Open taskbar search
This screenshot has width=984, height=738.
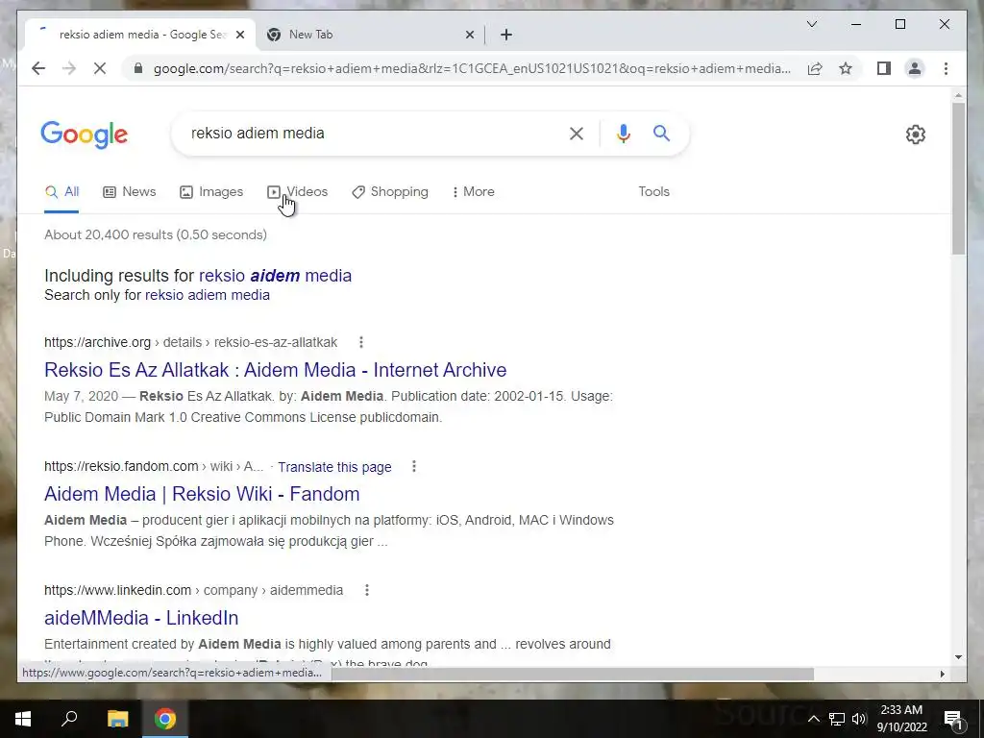(69, 719)
